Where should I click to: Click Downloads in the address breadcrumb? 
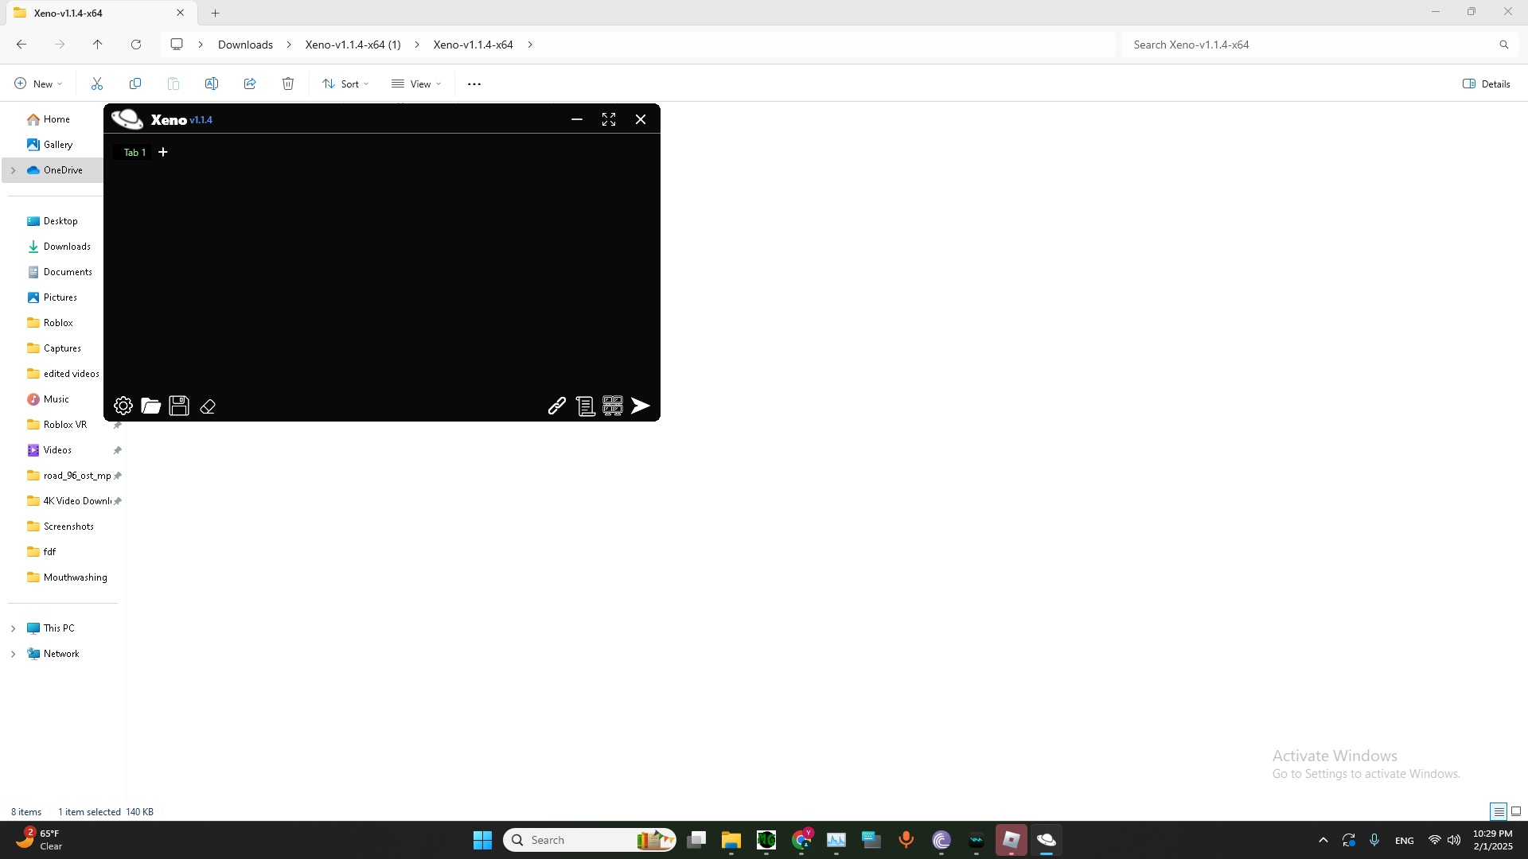[245, 45]
